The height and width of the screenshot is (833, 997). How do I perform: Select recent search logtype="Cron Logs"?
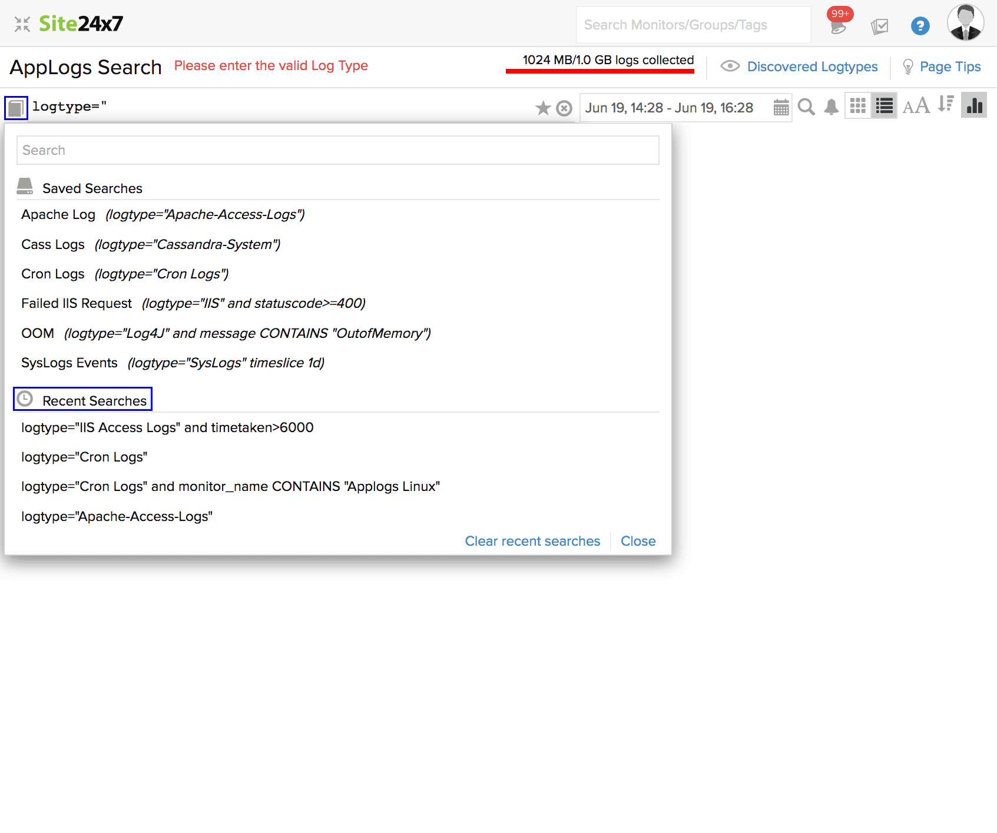tap(84, 457)
